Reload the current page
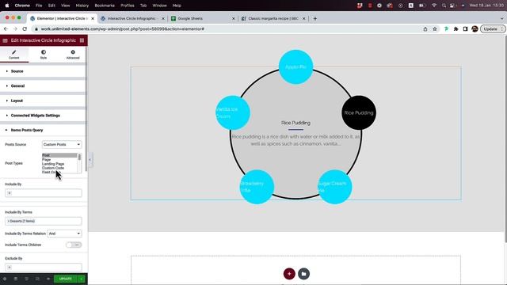 (x=25, y=28)
